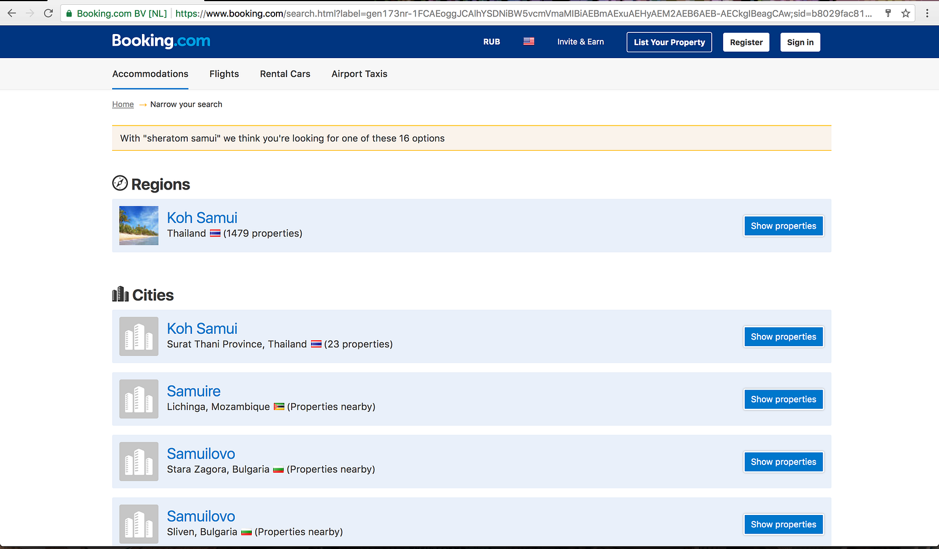The image size is (939, 549).
Task: Click "(1479 properties)" text
Action: tap(263, 233)
